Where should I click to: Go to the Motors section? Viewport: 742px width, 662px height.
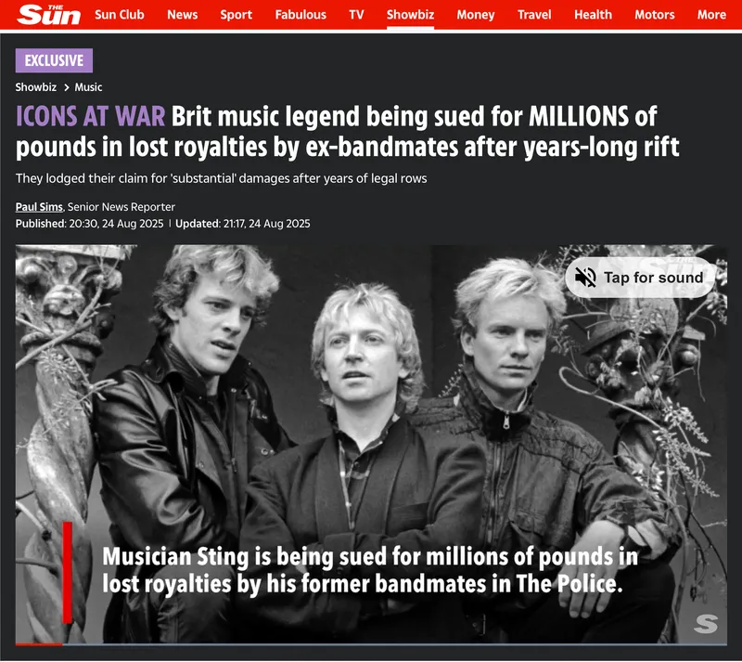pos(655,15)
